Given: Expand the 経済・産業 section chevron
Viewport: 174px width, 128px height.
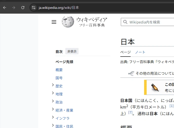Looking at the screenshot, I should tap(53, 109).
